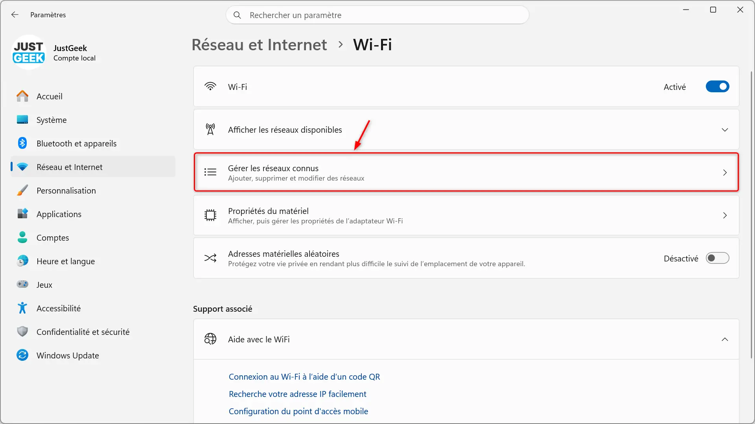Click the Windows Update sync icon

pyautogui.click(x=22, y=355)
